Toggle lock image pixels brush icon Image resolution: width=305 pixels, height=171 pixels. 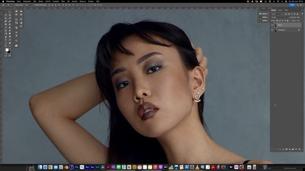(280, 21)
